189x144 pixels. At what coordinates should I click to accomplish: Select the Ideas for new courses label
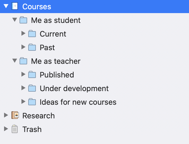click(x=78, y=102)
